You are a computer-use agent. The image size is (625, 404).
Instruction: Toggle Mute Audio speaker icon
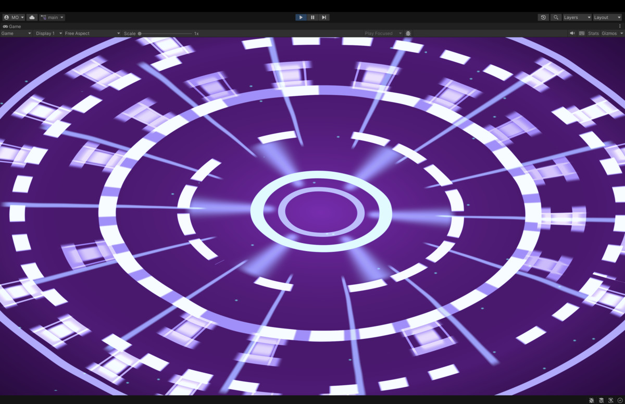(x=572, y=33)
